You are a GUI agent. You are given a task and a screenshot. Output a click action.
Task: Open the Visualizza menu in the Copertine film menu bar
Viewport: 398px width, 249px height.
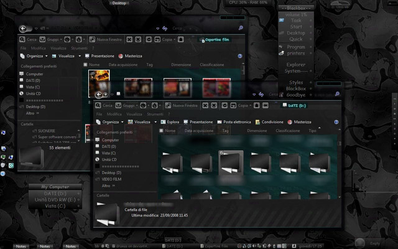pos(58,48)
